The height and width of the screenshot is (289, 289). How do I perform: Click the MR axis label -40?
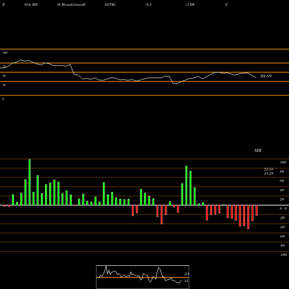tap(282, 227)
